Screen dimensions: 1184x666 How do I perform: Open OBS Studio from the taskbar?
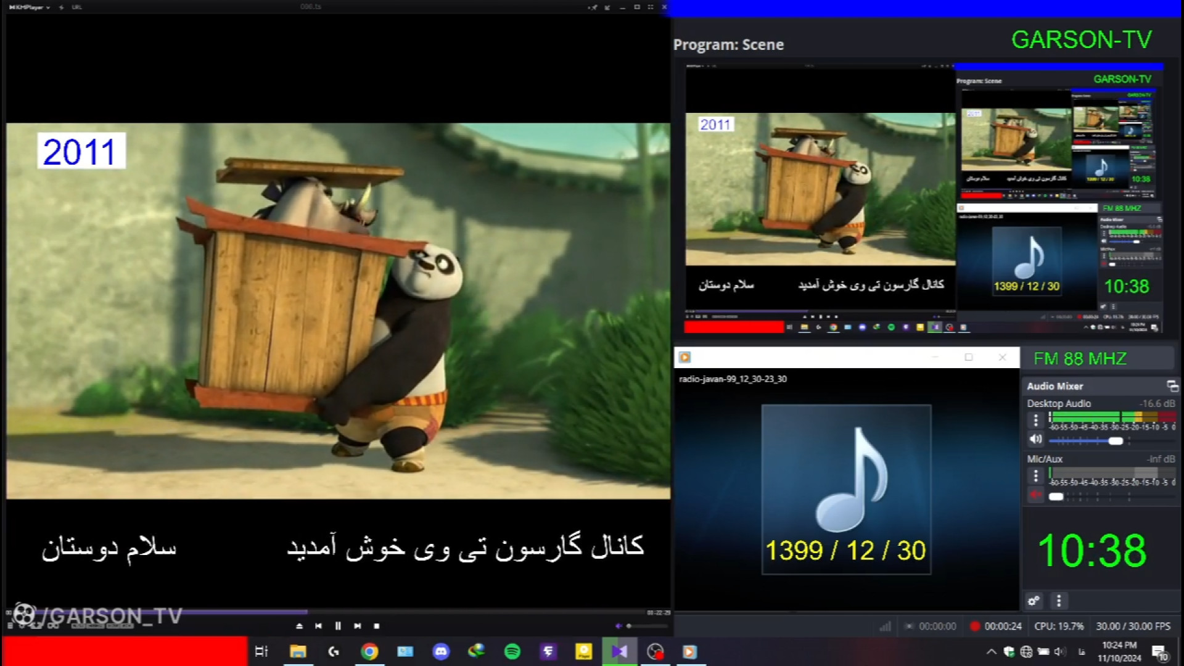[x=655, y=652]
